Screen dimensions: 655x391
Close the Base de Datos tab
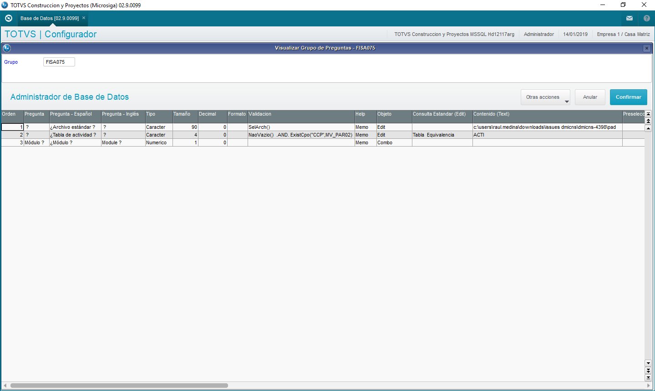point(84,18)
